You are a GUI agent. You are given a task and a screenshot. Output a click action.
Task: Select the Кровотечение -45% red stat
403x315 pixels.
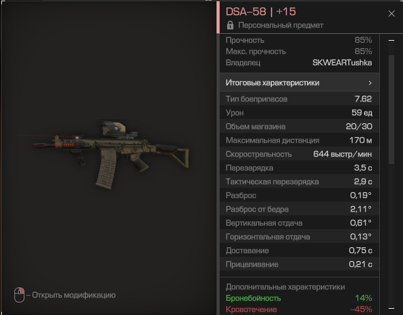[x=298, y=309]
